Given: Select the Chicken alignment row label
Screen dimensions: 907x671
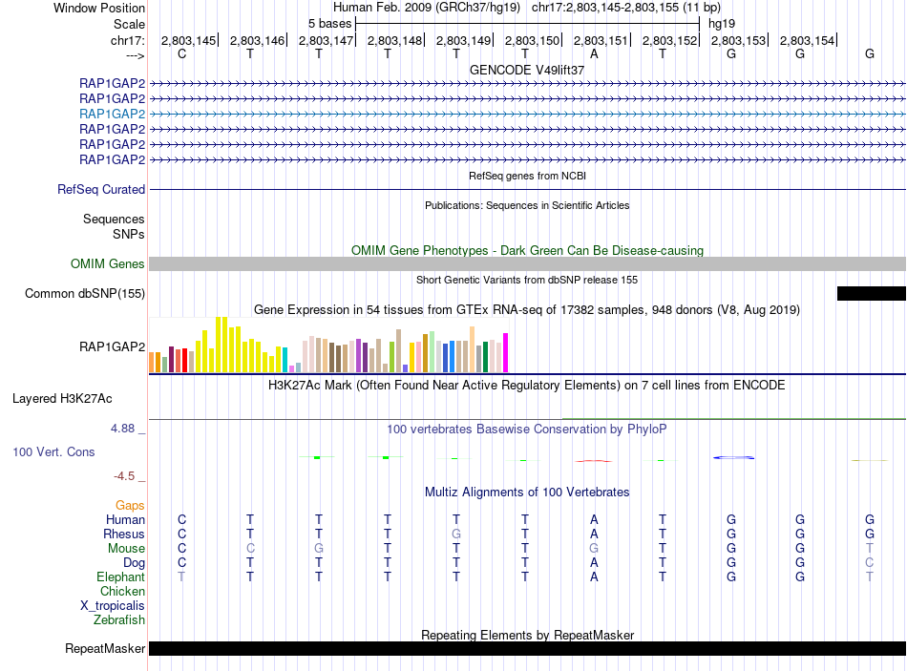Looking at the screenshot, I should pos(122,591).
